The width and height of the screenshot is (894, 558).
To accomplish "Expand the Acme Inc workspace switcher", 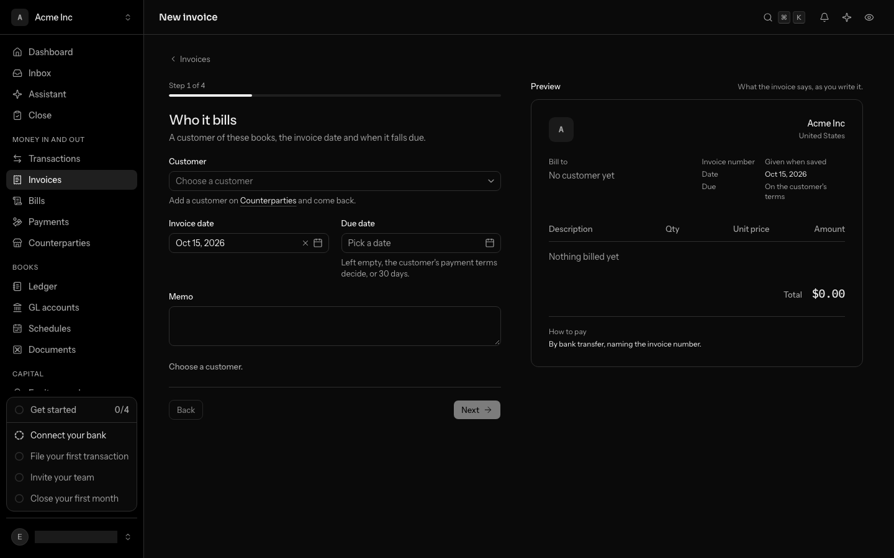I will point(72,17).
